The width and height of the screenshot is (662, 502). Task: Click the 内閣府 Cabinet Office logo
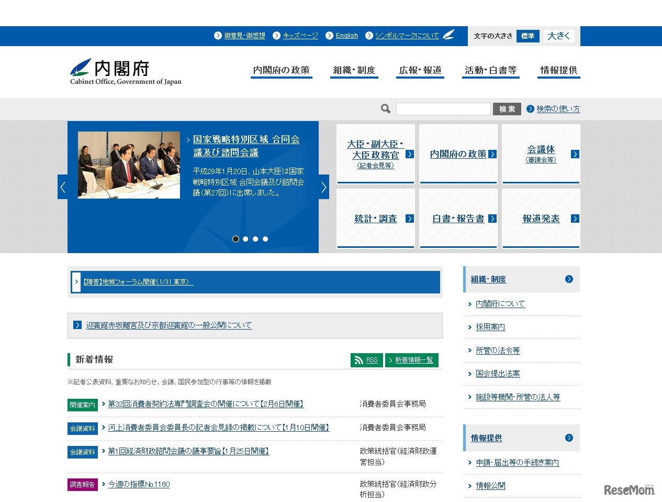[x=125, y=72]
